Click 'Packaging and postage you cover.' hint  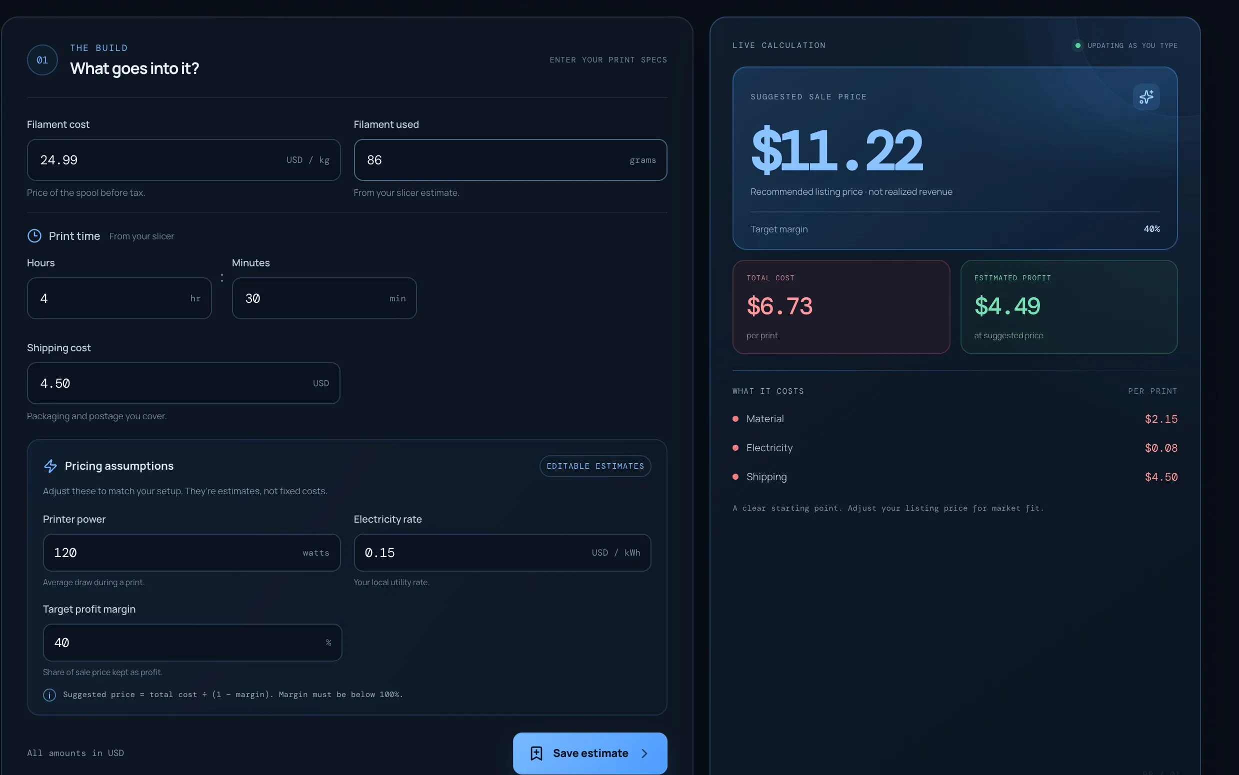[x=97, y=416]
